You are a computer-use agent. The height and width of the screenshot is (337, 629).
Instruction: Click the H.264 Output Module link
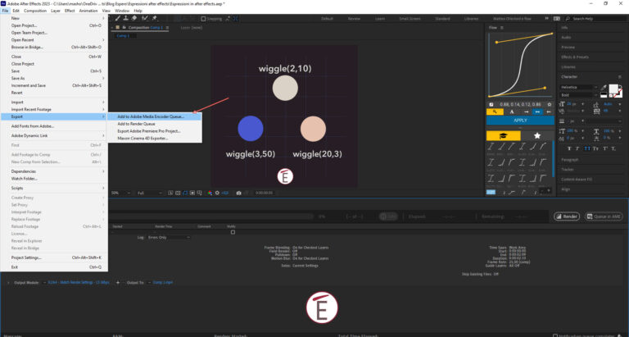pyautogui.click(x=79, y=283)
